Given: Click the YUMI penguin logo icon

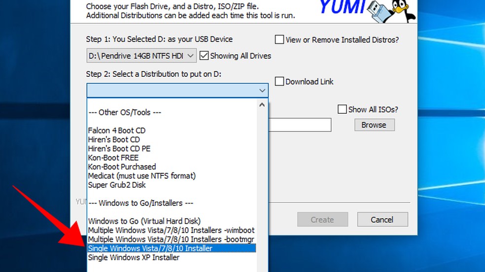Looking at the screenshot, I should [x=391, y=11].
